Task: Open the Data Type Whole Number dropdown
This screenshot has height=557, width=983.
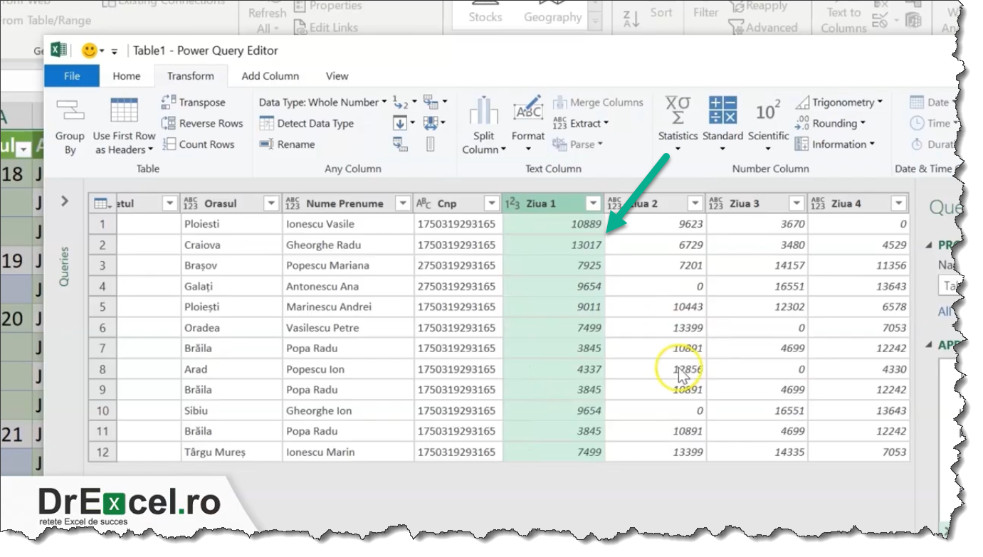Action: (x=321, y=102)
